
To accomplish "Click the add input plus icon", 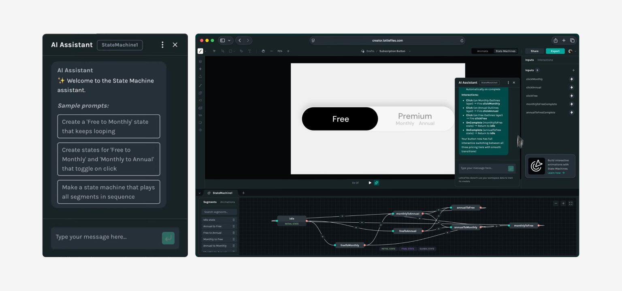I will (573, 70).
